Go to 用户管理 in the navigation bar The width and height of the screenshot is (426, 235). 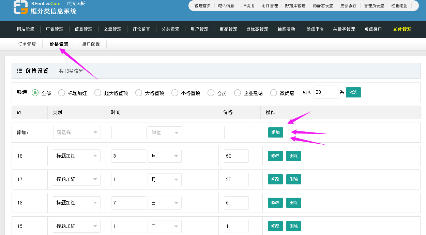199,29
